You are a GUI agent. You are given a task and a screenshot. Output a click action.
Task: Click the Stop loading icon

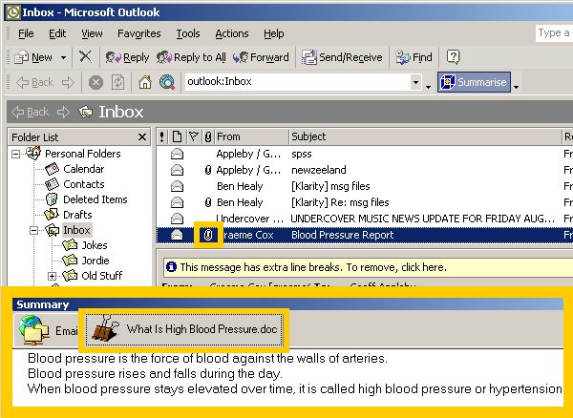[x=95, y=82]
